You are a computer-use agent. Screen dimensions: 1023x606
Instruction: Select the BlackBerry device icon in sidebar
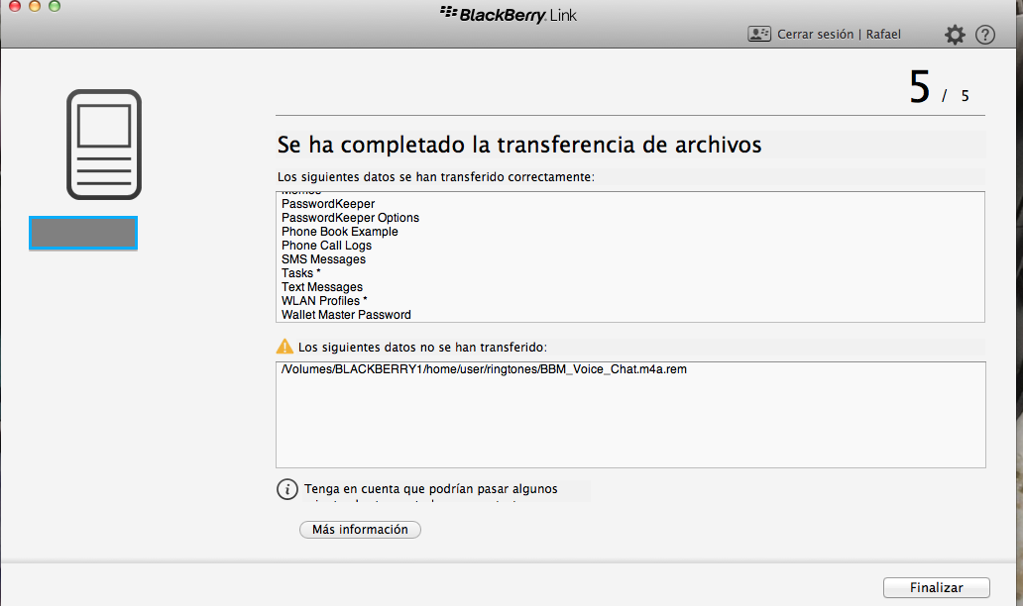click(x=103, y=145)
